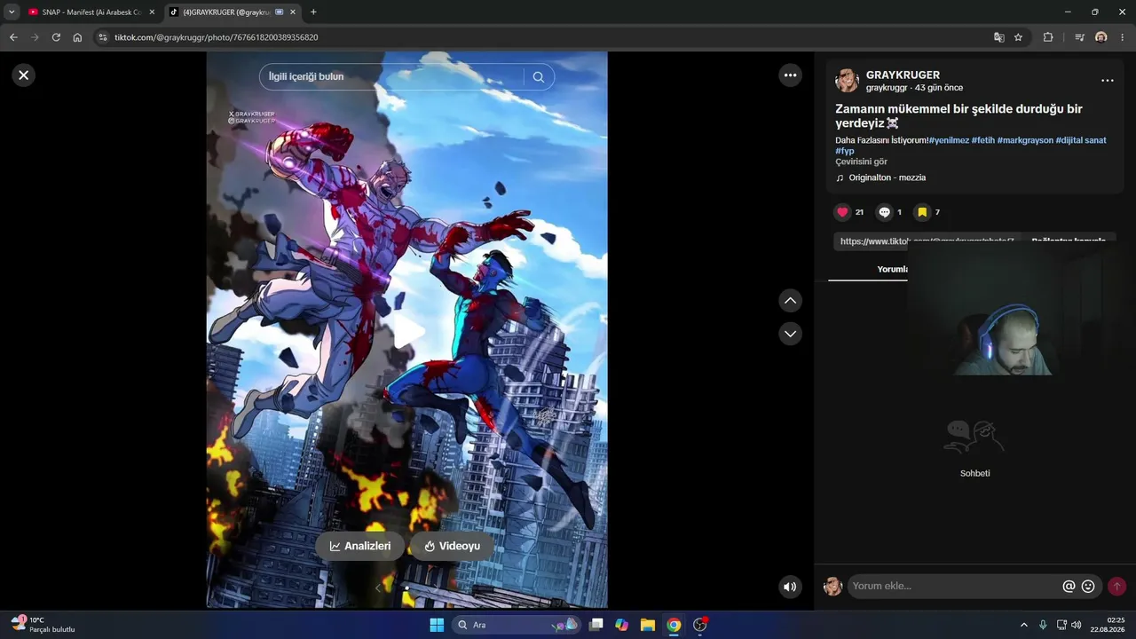Click the search magnifier in related content bar
The height and width of the screenshot is (639, 1136).
pyautogui.click(x=539, y=77)
